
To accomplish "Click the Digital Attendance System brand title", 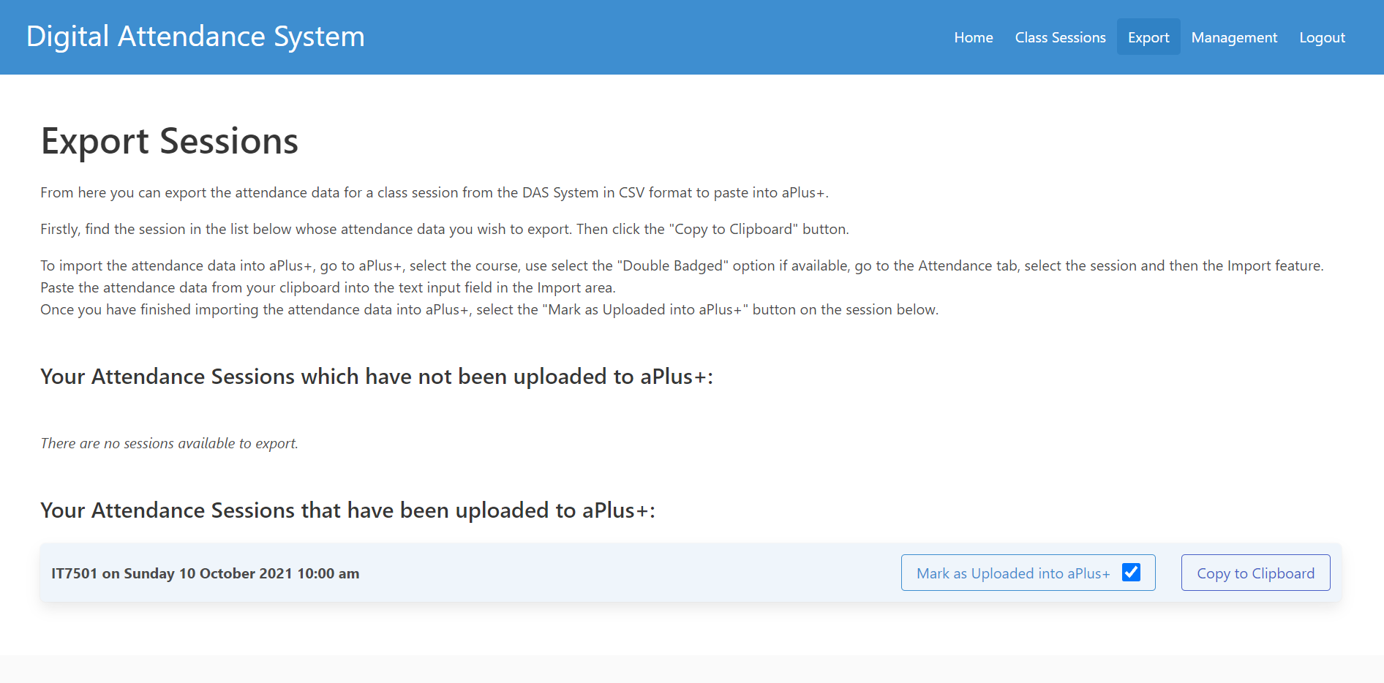I will pos(195,37).
